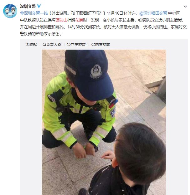Click the 深圳交警 account name

[28, 6]
